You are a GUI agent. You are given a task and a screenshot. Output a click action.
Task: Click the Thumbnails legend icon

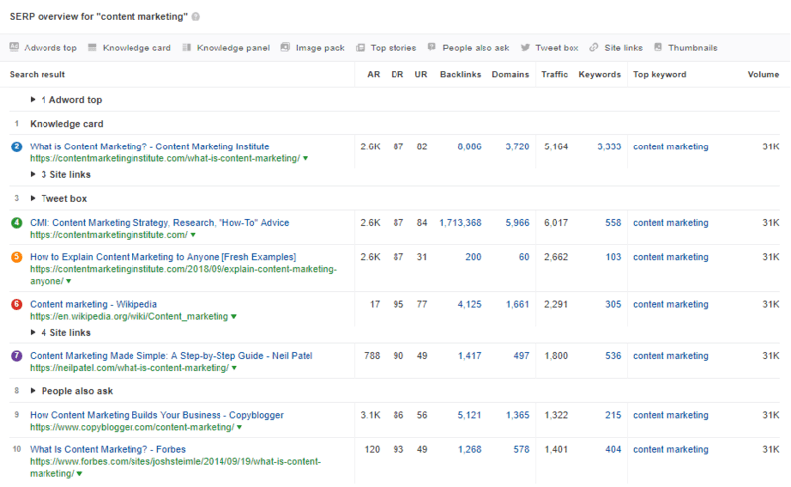(x=658, y=47)
